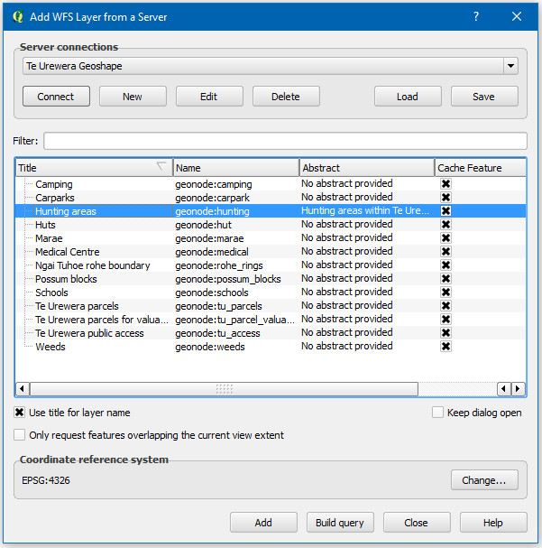Click the question mark help icon
The width and height of the screenshot is (542, 548).
pos(476,16)
